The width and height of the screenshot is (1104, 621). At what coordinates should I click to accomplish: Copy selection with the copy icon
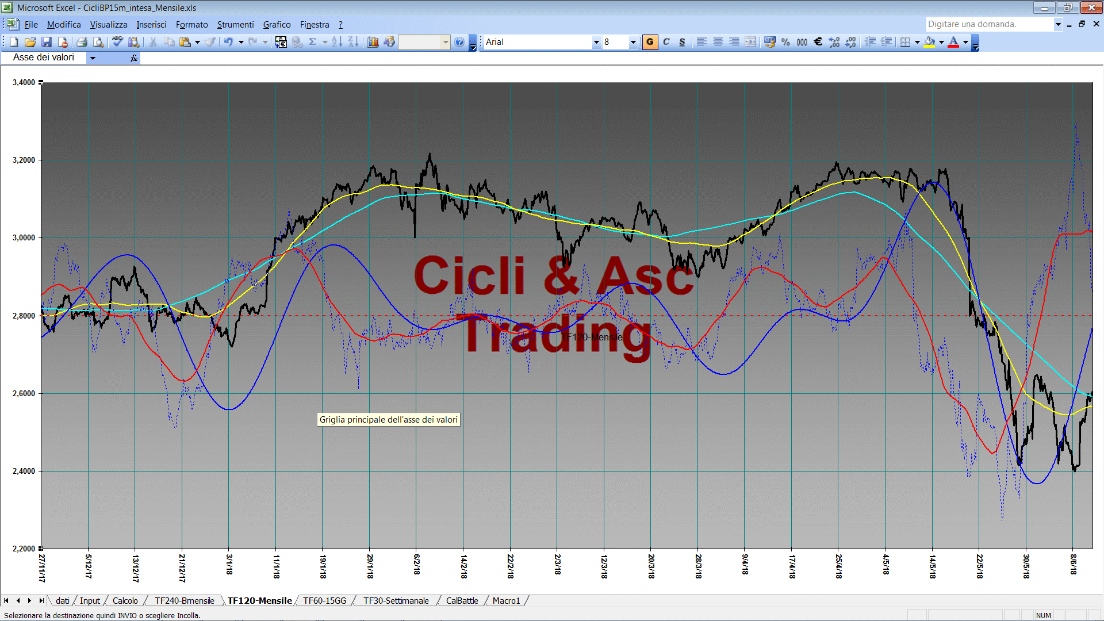pyautogui.click(x=169, y=42)
